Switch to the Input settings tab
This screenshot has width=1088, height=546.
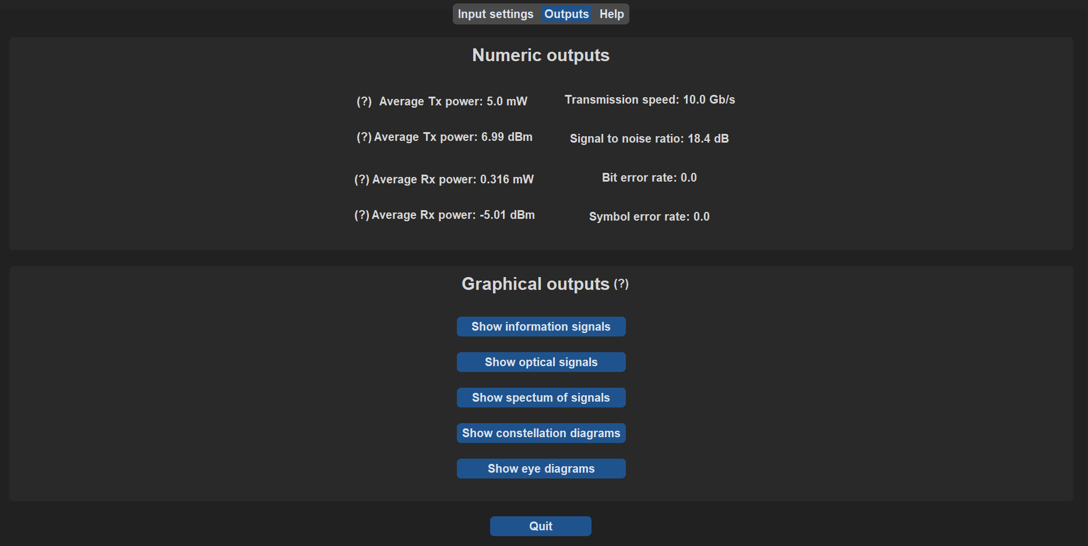(495, 13)
